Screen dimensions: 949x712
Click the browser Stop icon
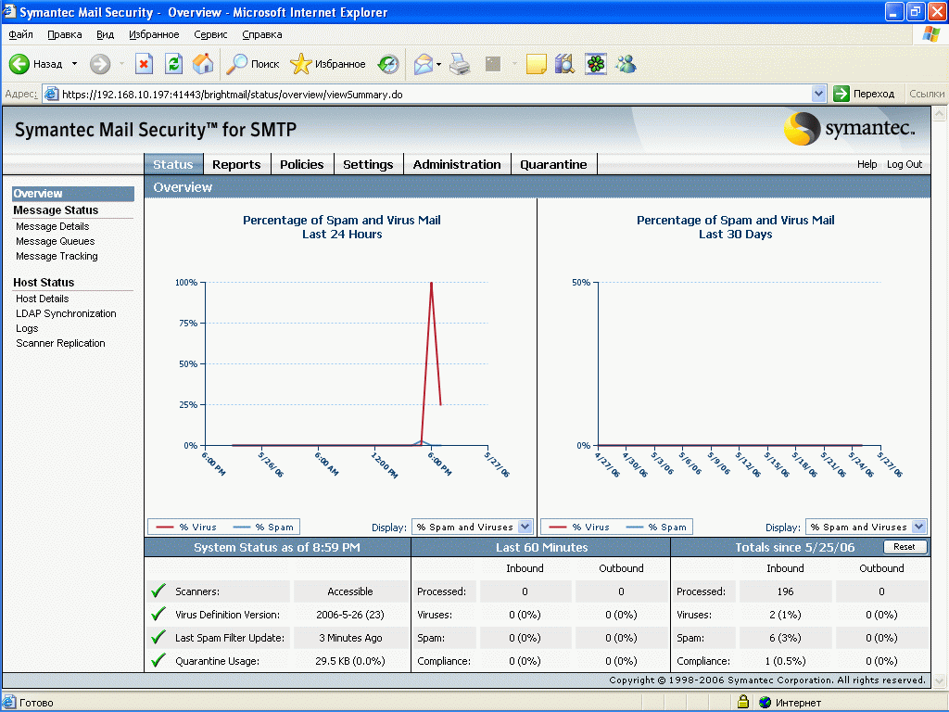(x=144, y=64)
